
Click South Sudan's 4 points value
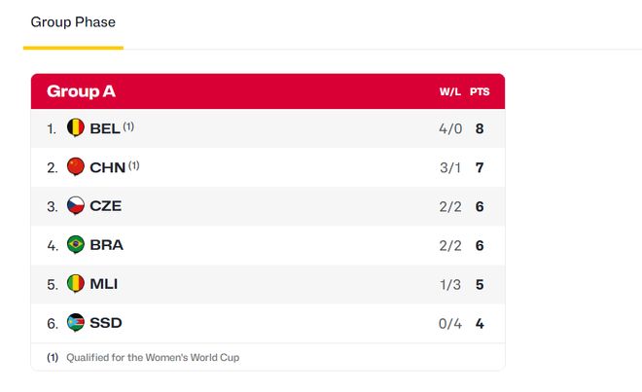[x=480, y=323]
